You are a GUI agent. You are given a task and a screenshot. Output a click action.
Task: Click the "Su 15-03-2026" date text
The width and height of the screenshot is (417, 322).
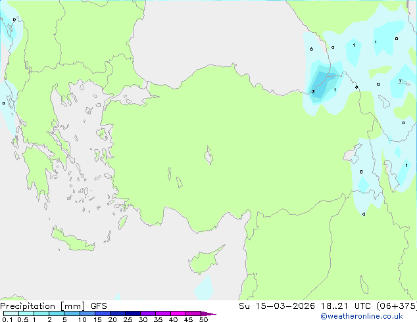pyautogui.click(x=277, y=306)
